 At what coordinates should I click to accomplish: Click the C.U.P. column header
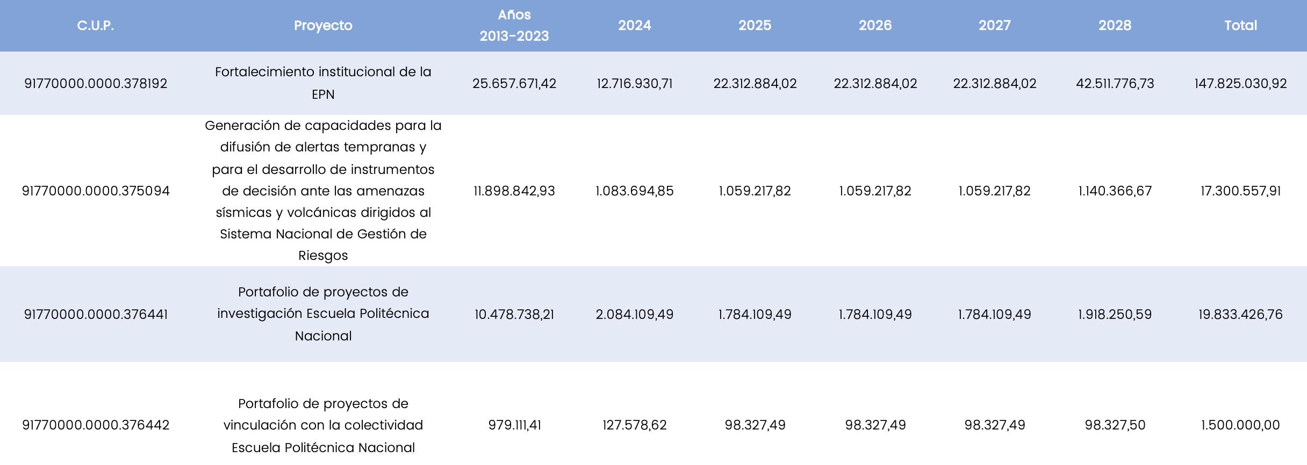96,26
